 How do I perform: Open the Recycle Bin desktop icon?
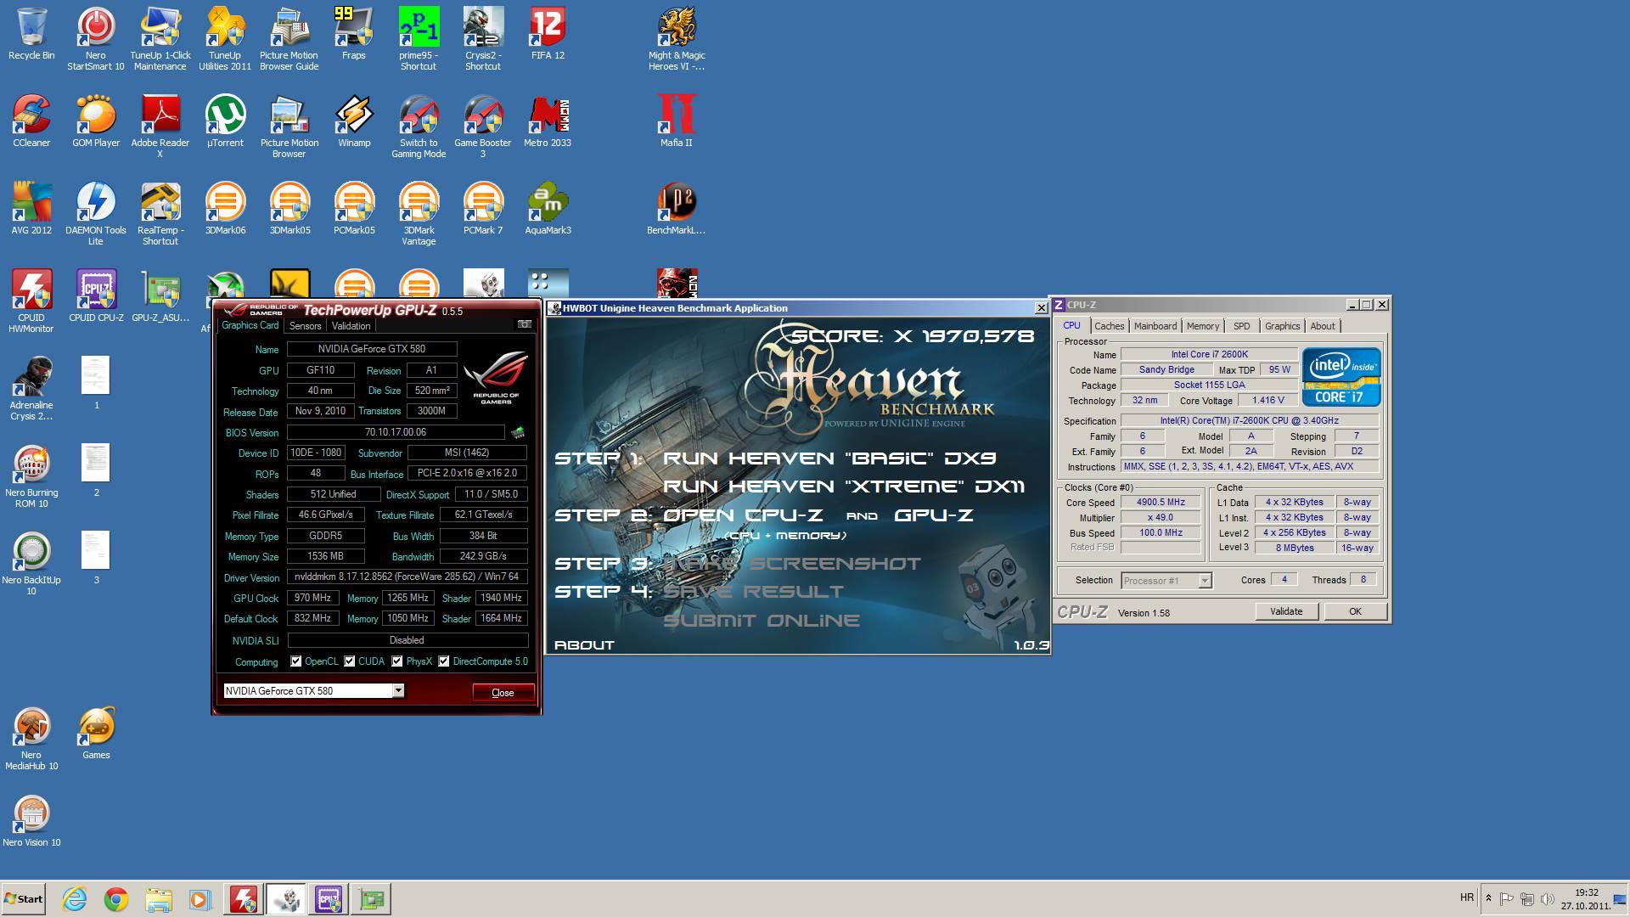pos(31,34)
